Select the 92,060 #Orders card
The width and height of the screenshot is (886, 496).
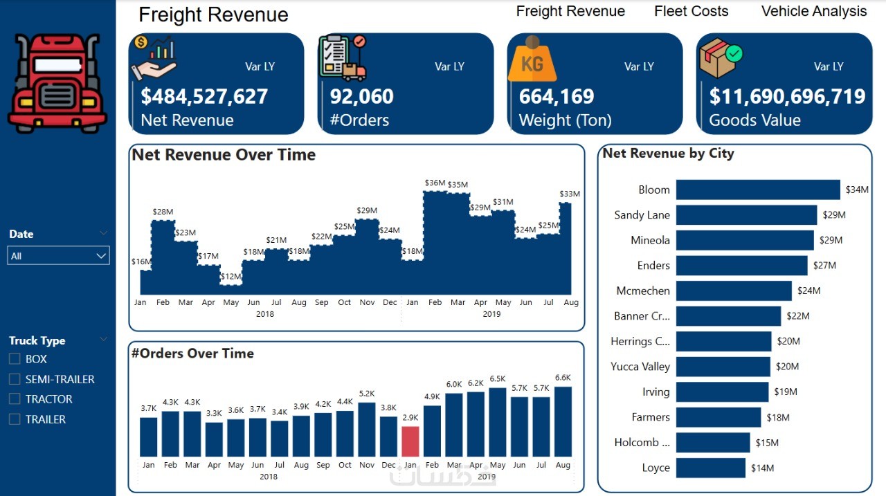click(406, 84)
